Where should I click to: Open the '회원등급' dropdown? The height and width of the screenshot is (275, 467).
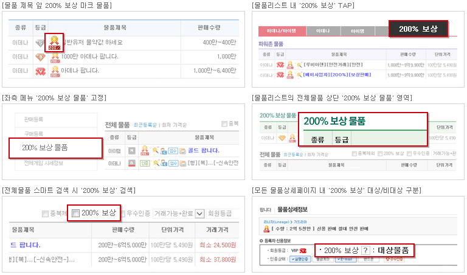click(x=221, y=214)
